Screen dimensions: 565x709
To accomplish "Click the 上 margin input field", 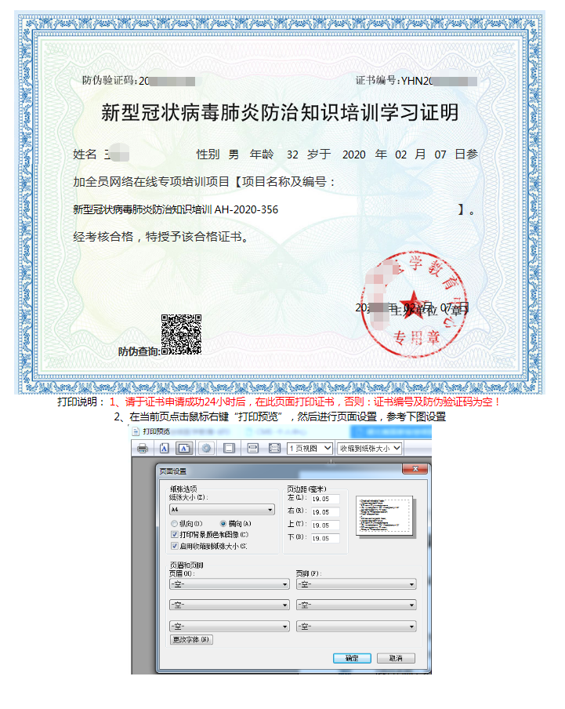I will (325, 525).
